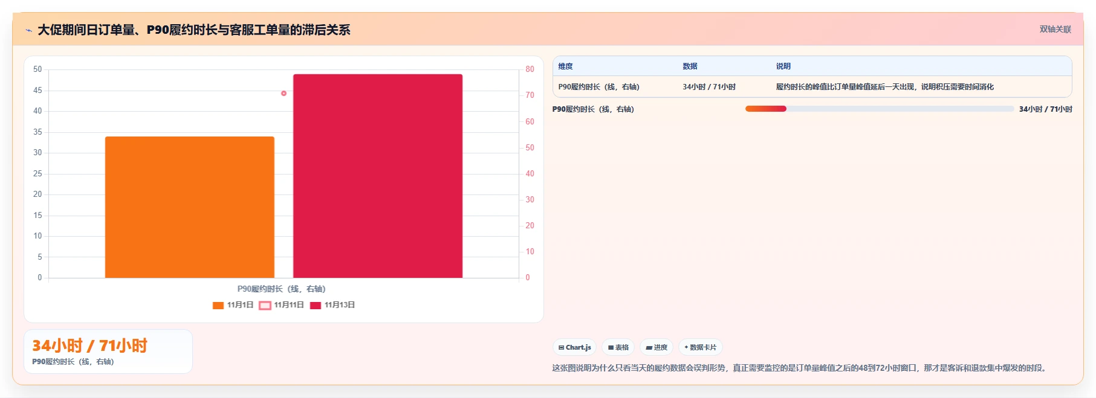This screenshot has height=398, width=1096.
Task: Click right axis tick label 80
Action: 530,69
